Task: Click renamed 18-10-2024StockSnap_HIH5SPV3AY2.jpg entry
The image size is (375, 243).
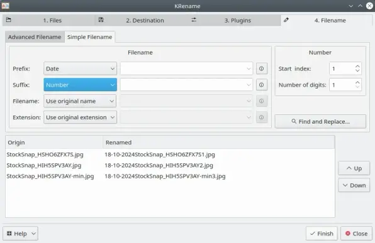Action: point(159,165)
